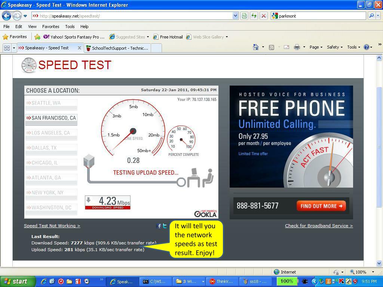The width and height of the screenshot is (383, 287).
Task: Open the tab list dropdown arrow
Action: [14, 48]
